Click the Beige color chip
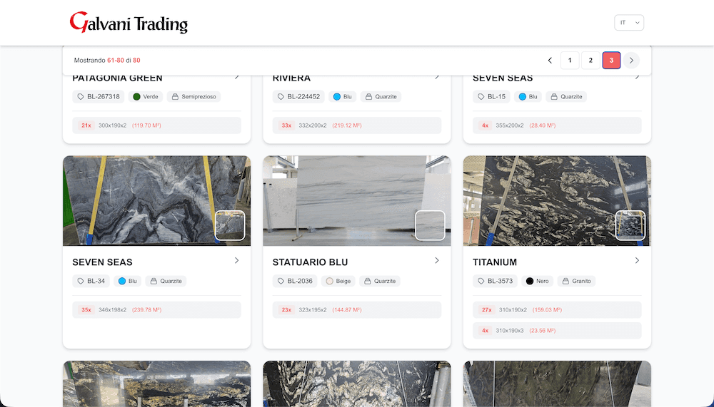714x407 pixels. [338, 281]
